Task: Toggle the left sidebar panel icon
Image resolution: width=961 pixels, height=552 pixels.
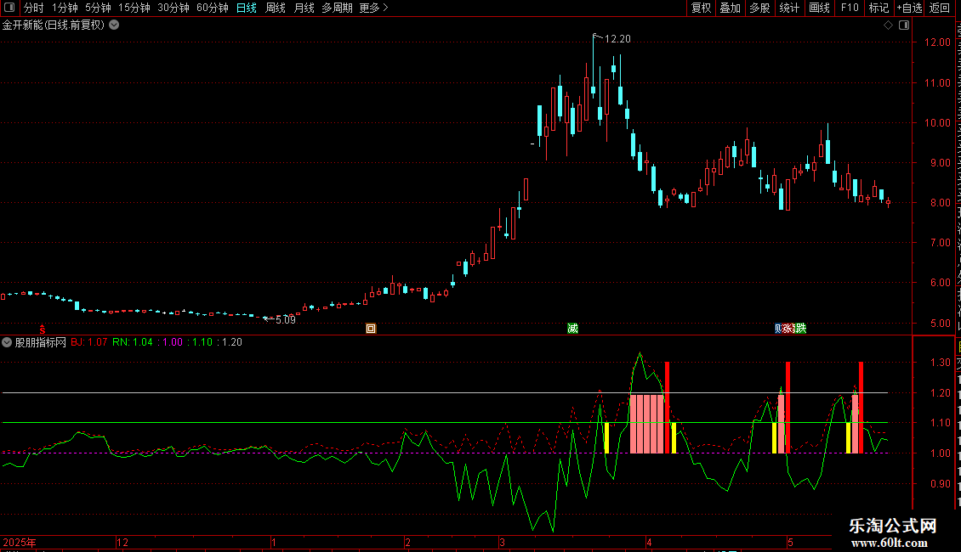Action: 9,8
